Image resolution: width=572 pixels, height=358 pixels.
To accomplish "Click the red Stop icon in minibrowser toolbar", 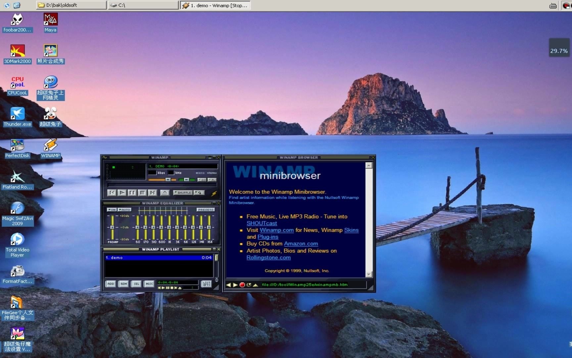I will [x=242, y=285].
